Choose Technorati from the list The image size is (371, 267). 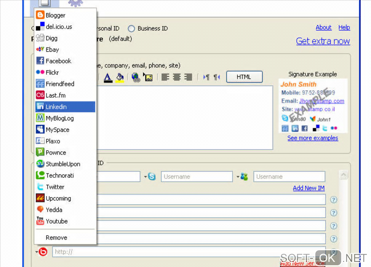(65, 176)
